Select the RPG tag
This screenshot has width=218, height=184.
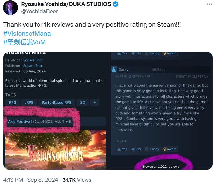pos(12,102)
